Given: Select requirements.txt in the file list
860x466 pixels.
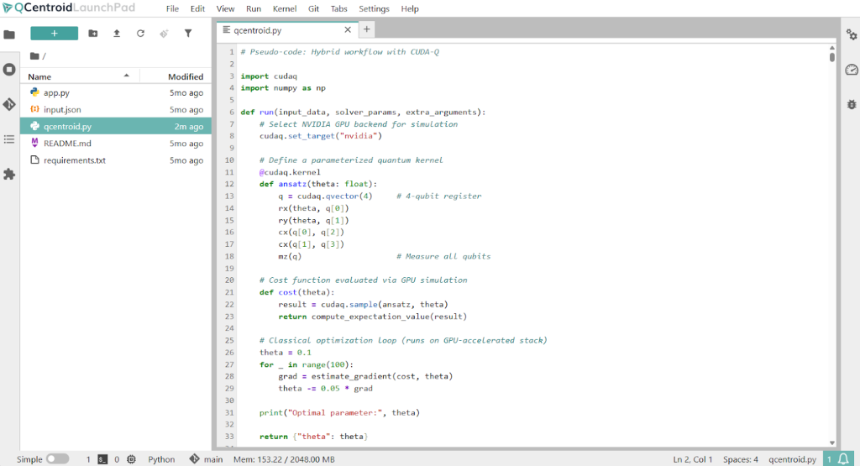Looking at the screenshot, I should pyautogui.click(x=75, y=160).
